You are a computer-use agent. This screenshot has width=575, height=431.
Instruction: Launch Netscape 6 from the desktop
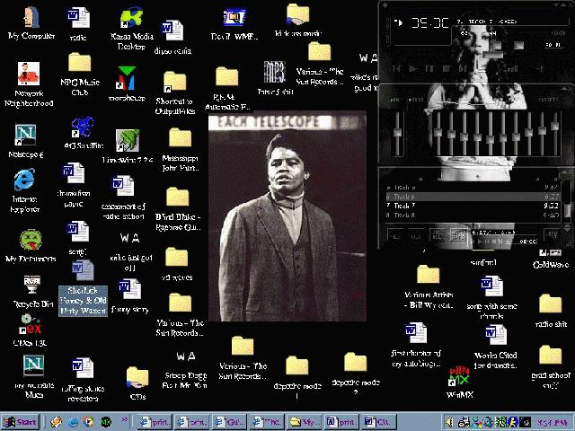tap(26, 136)
